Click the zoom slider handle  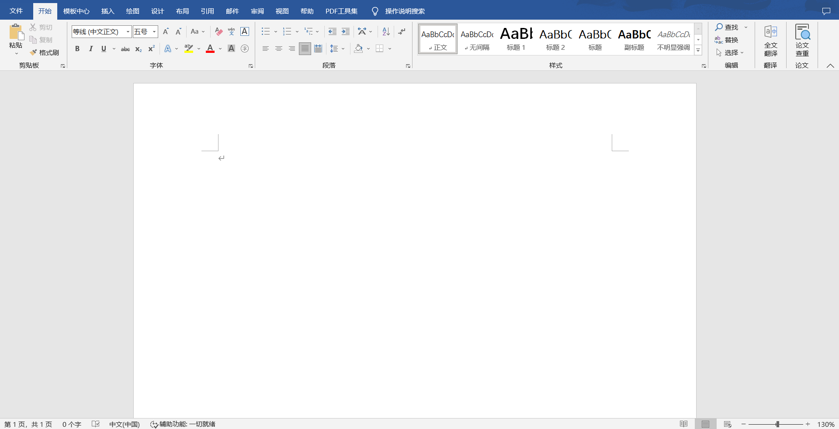(x=777, y=424)
